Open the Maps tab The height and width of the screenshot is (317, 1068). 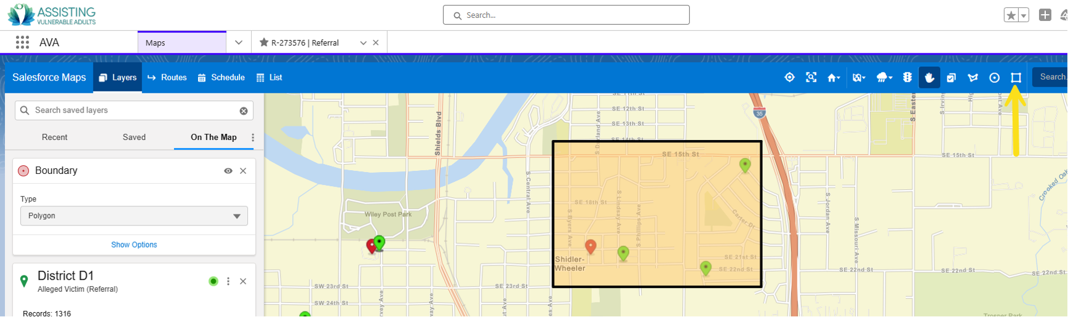pyautogui.click(x=182, y=42)
